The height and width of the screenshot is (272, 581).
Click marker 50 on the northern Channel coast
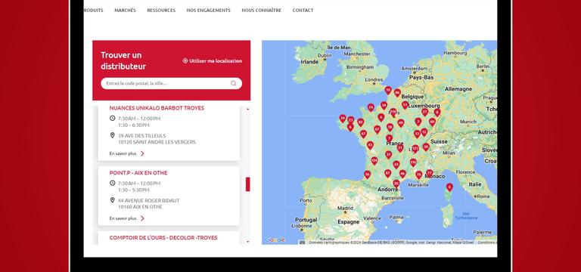click(388, 90)
